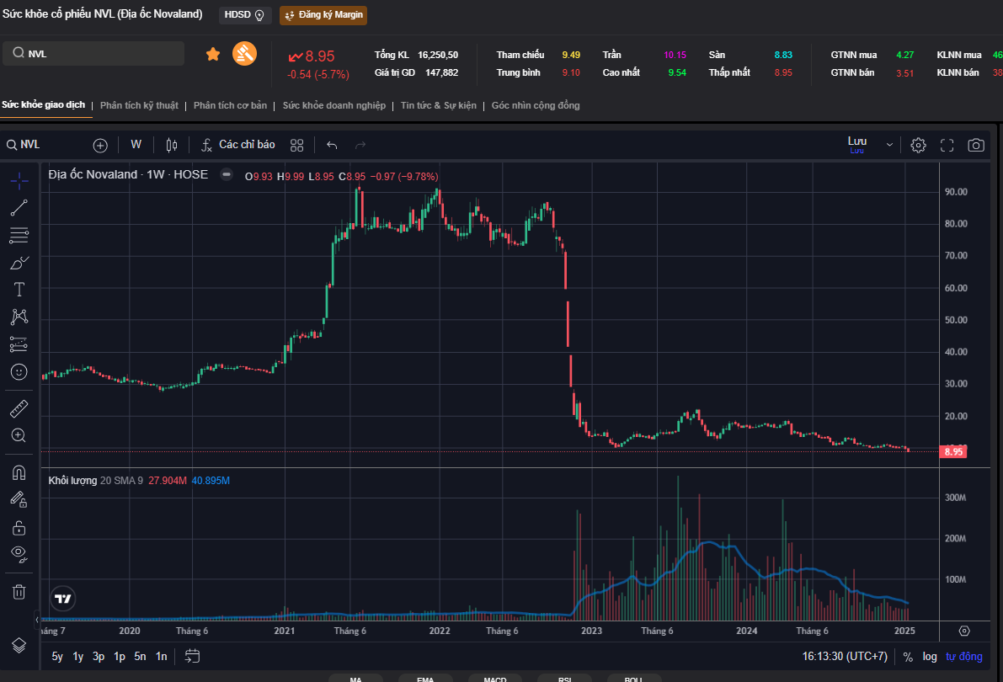
Task: Click the HDSD guide button
Action: (x=244, y=14)
